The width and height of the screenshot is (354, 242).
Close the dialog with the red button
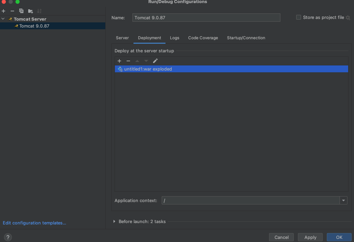(3, 2)
